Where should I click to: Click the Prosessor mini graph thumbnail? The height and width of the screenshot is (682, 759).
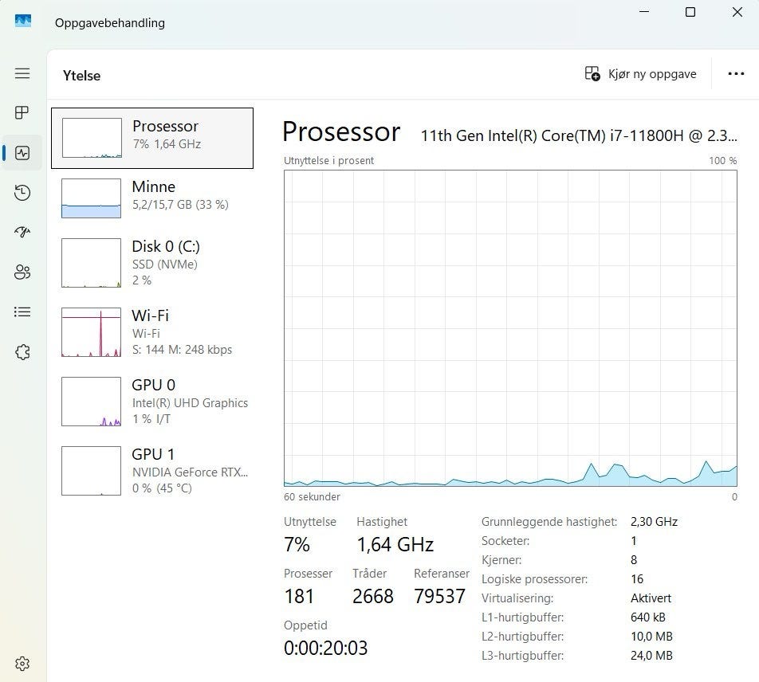click(92, 138)
